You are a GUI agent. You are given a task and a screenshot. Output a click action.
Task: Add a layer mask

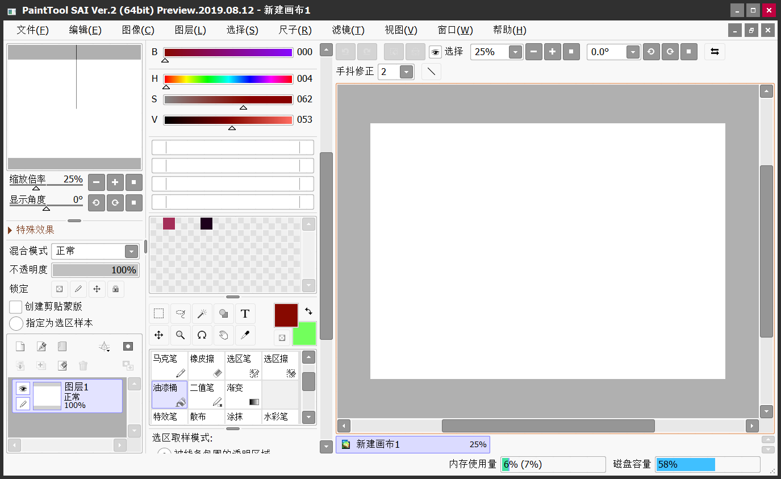click(128, 347)
